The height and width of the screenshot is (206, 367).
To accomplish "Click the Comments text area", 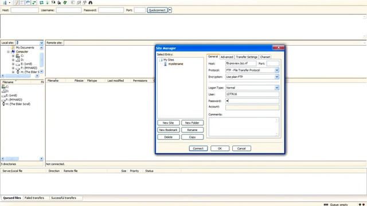I will pyautogui.click(x=244, y=127).
